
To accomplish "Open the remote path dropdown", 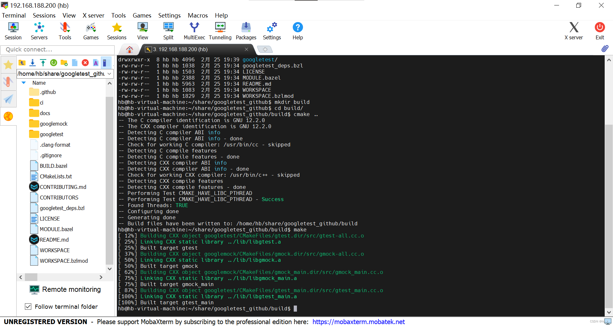I will point(109,74).
